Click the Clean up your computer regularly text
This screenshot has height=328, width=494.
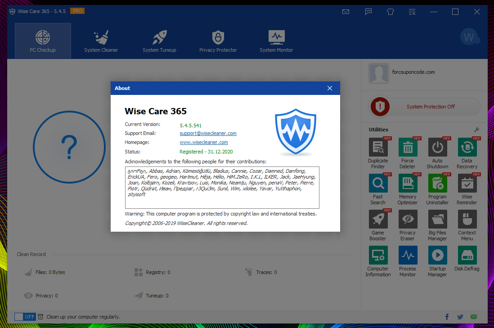pos(83,317)
